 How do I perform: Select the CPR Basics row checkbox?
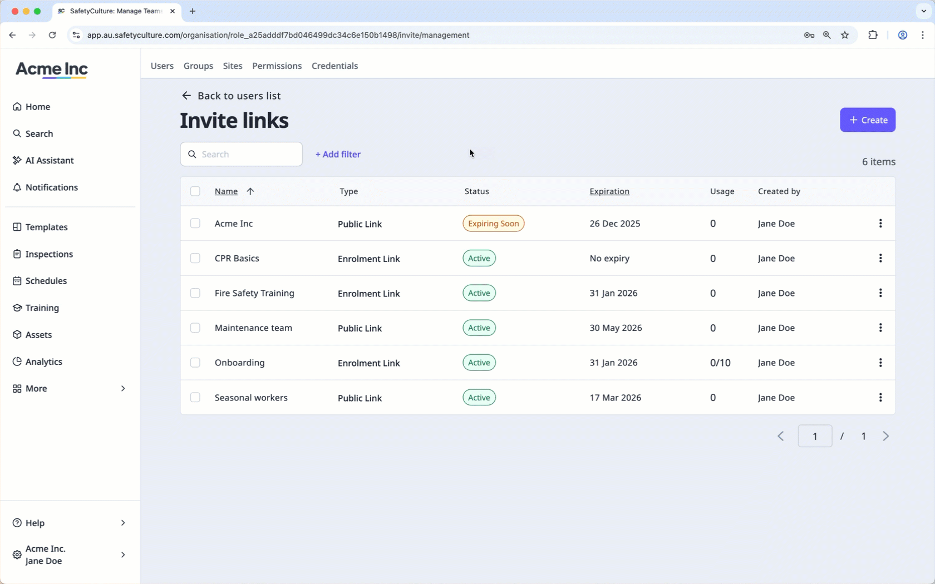pyautogui.click(x=195, y=258)
